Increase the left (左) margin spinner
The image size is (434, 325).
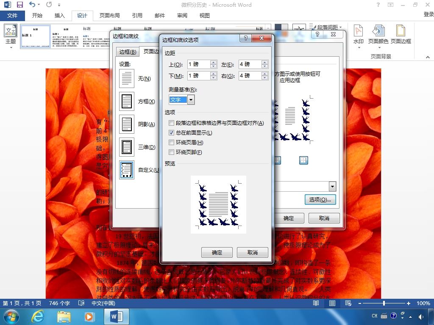pos(264,63)
